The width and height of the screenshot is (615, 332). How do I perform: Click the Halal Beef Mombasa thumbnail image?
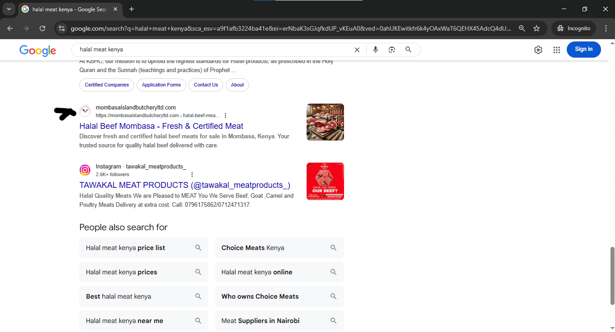tap(325, 122)
